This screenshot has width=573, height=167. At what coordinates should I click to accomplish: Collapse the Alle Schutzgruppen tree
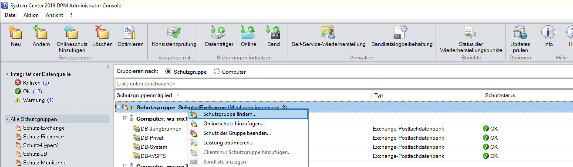(x=7, y=119)
